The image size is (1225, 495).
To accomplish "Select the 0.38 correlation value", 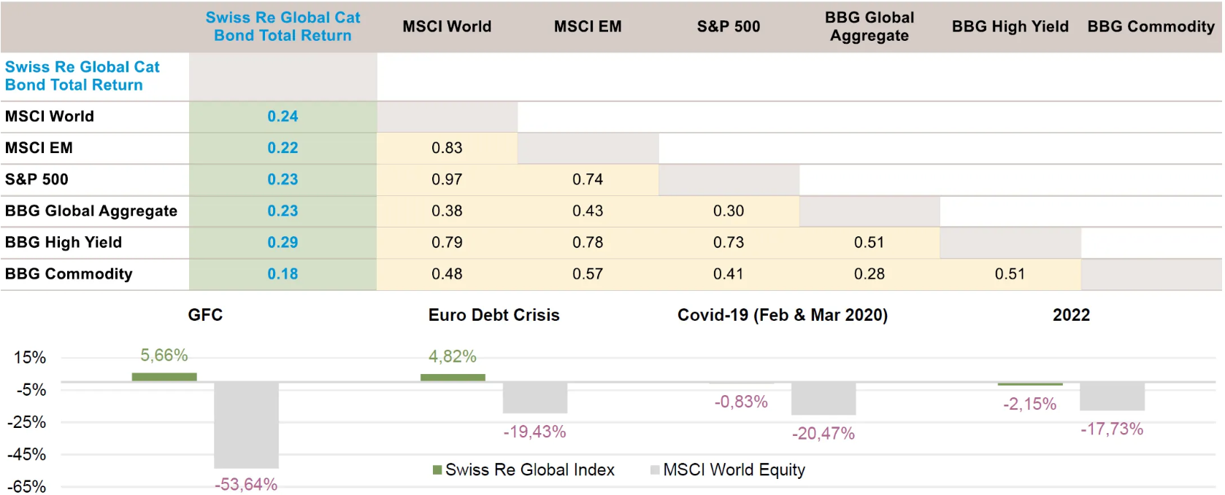I will pos(447,211).
